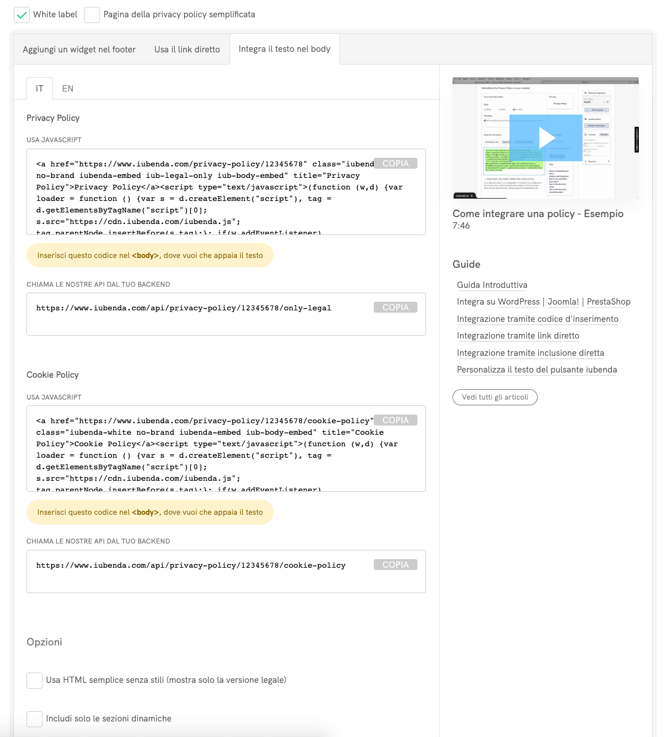
Task: Open Integrazione tramite link diretto guide
Action: [517, 336]
